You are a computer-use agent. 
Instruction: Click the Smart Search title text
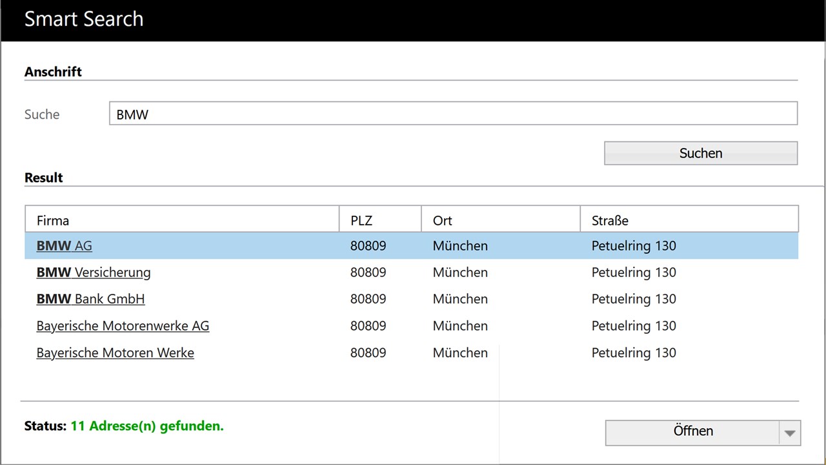84,19
